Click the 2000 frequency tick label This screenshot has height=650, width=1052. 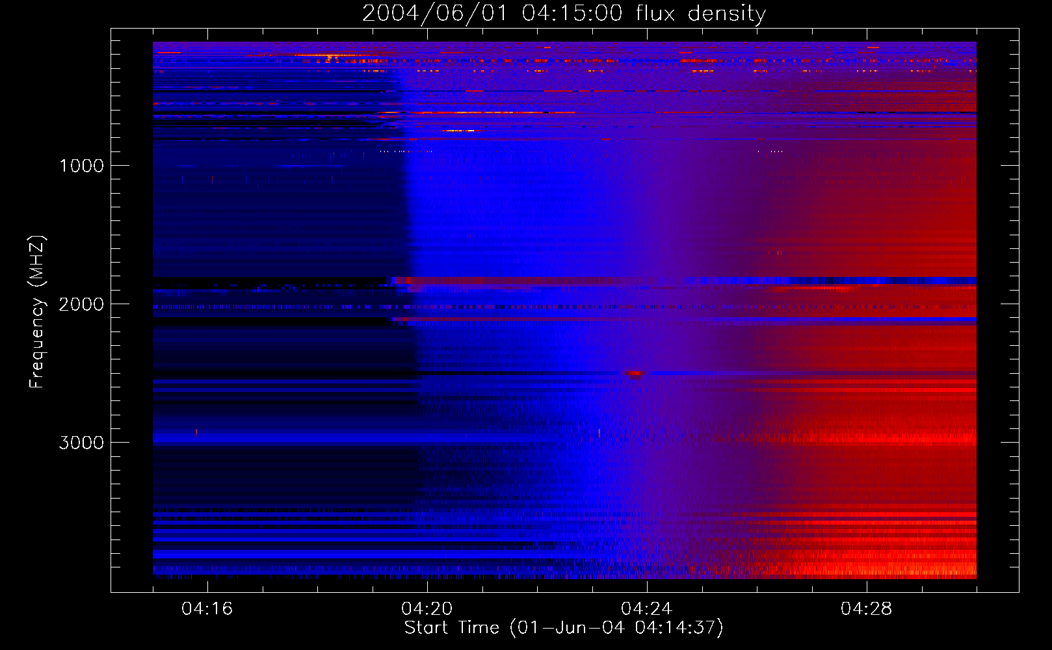pos(81,304)
